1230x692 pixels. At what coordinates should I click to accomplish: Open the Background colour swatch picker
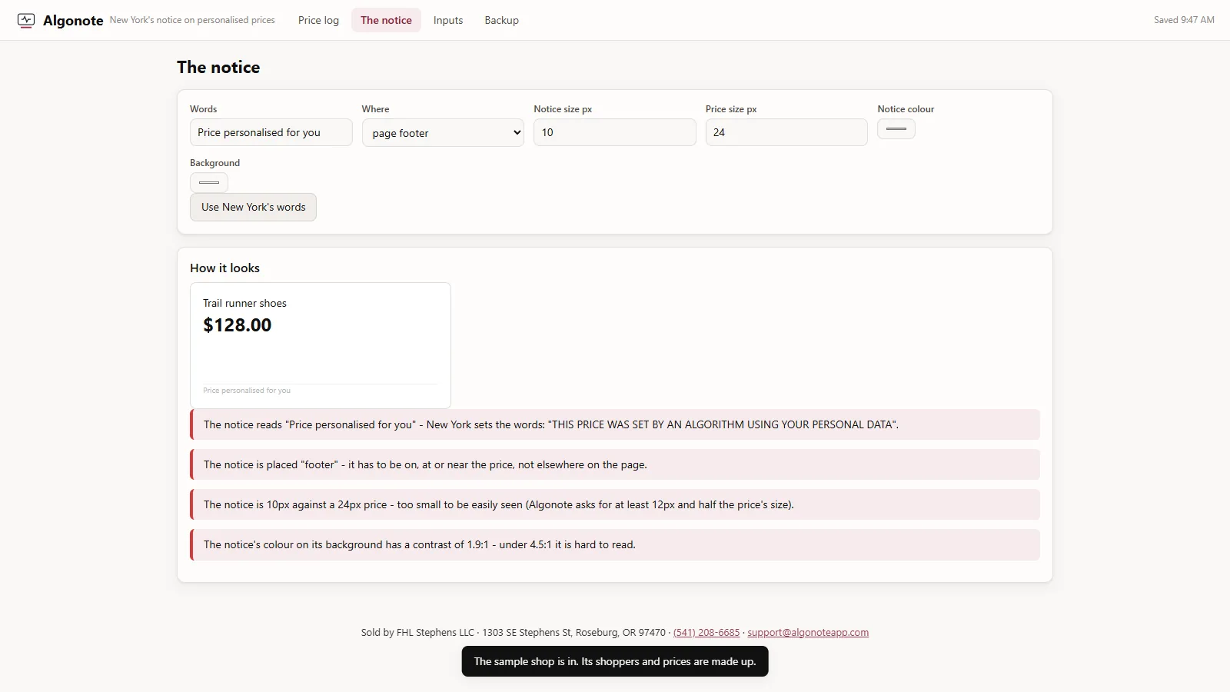[209, 182]
